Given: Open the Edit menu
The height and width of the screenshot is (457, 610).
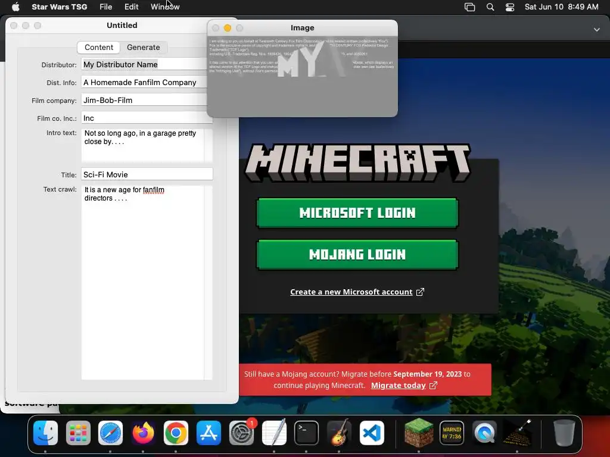Looking at the screenshot, I should tap(132, 7).
